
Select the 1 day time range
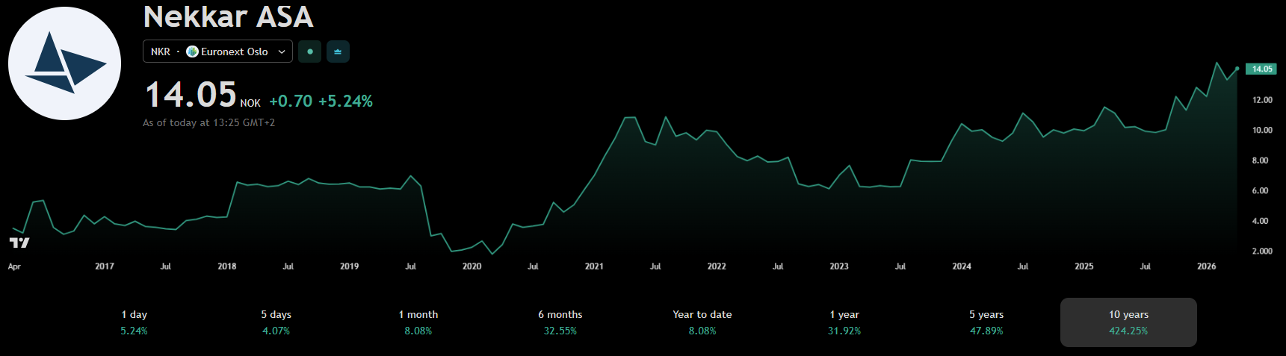[x=135, y=322]
